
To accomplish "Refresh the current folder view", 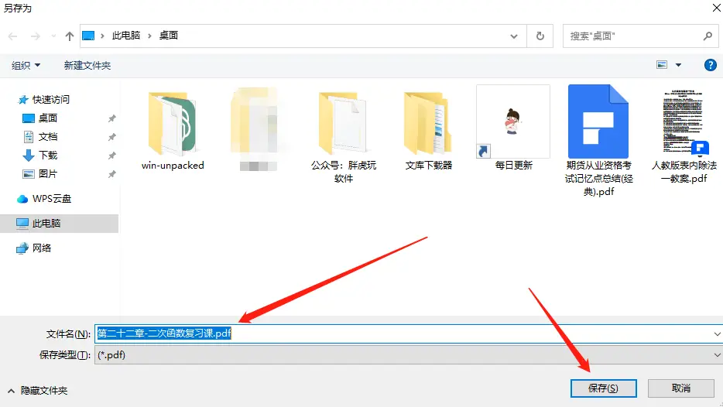I will 540,36.
